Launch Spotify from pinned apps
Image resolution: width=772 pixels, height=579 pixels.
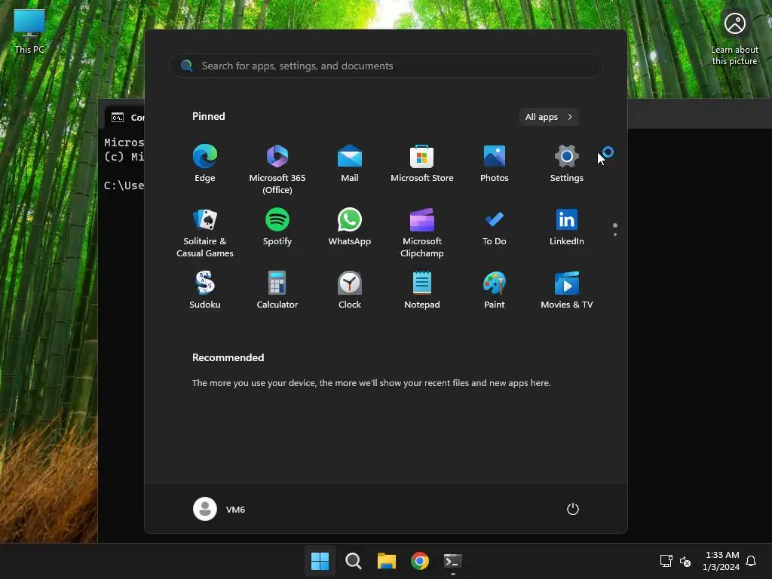click(x=277, y=228)
